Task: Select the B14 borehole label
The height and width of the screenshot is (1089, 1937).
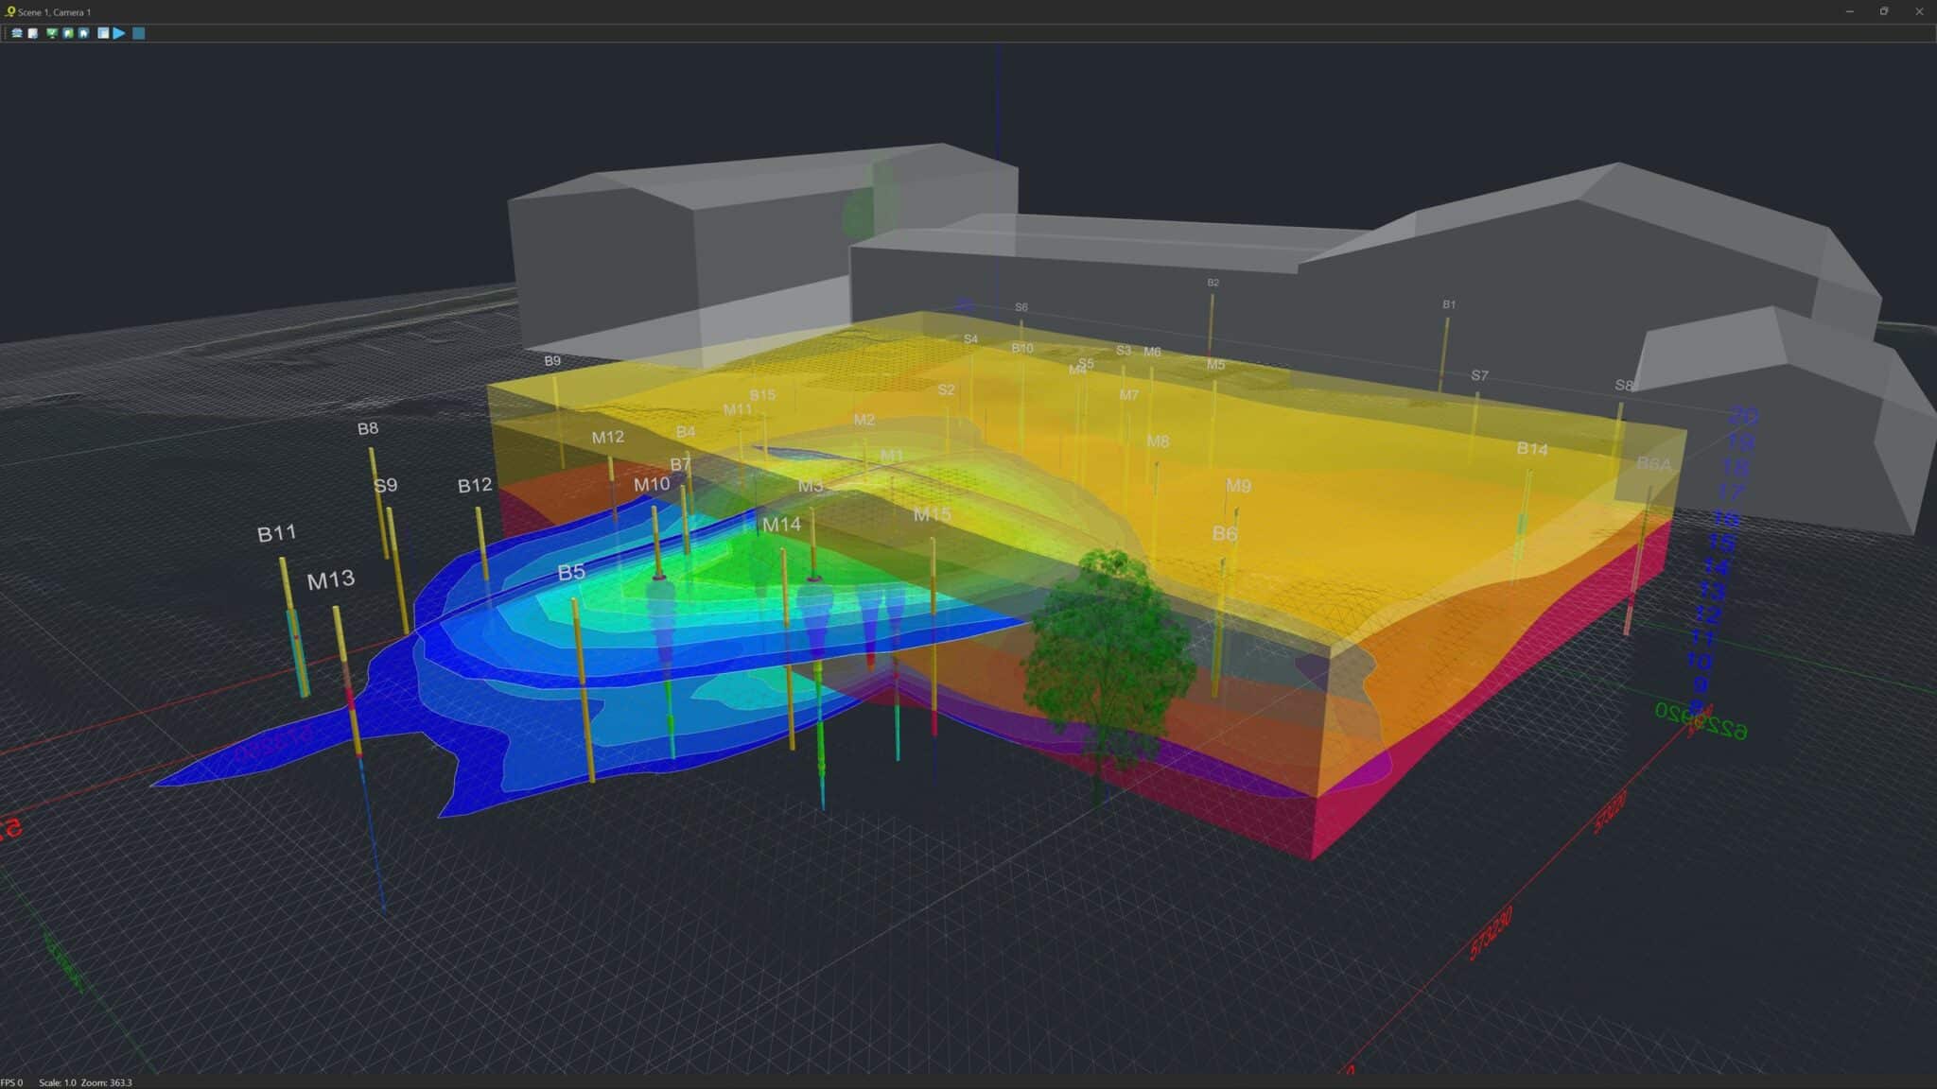Action: 1532,448
